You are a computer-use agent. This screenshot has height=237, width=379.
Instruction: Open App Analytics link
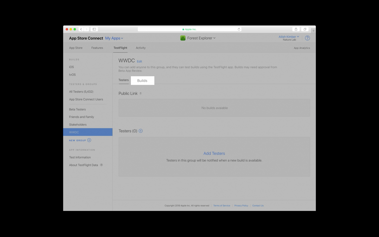tap(302, 48)
